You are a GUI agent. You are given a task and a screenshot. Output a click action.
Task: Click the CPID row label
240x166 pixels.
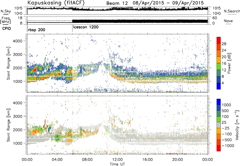[7, 28]
